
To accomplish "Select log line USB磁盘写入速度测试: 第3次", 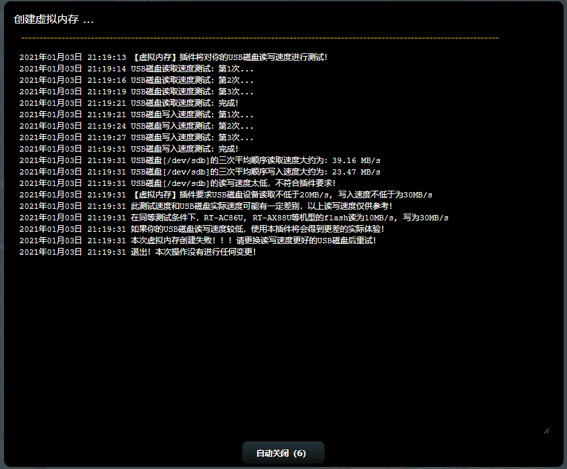I will pos(136,137).
